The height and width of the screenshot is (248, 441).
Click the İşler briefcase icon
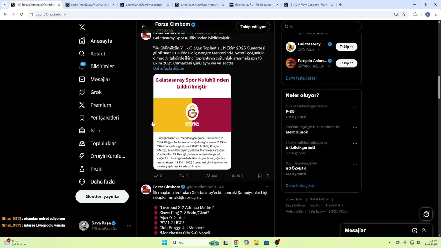pos(82,131)
